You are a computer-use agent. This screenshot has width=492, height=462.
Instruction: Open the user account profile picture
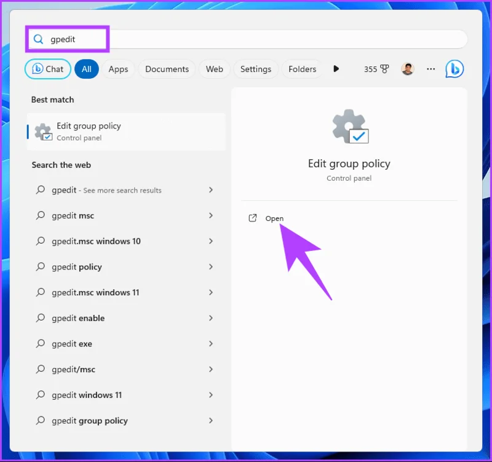pyautogui.click(x=408, y=69)
